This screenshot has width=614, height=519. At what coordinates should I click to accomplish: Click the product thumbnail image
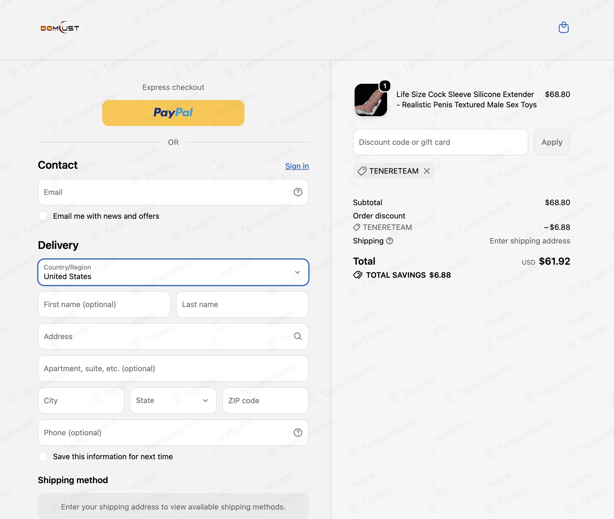370,100
